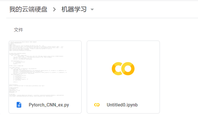Go to 我的云端硬盘 in breadcrumb
Viewport: 198px width, 128px height.
tap(28, 9)
